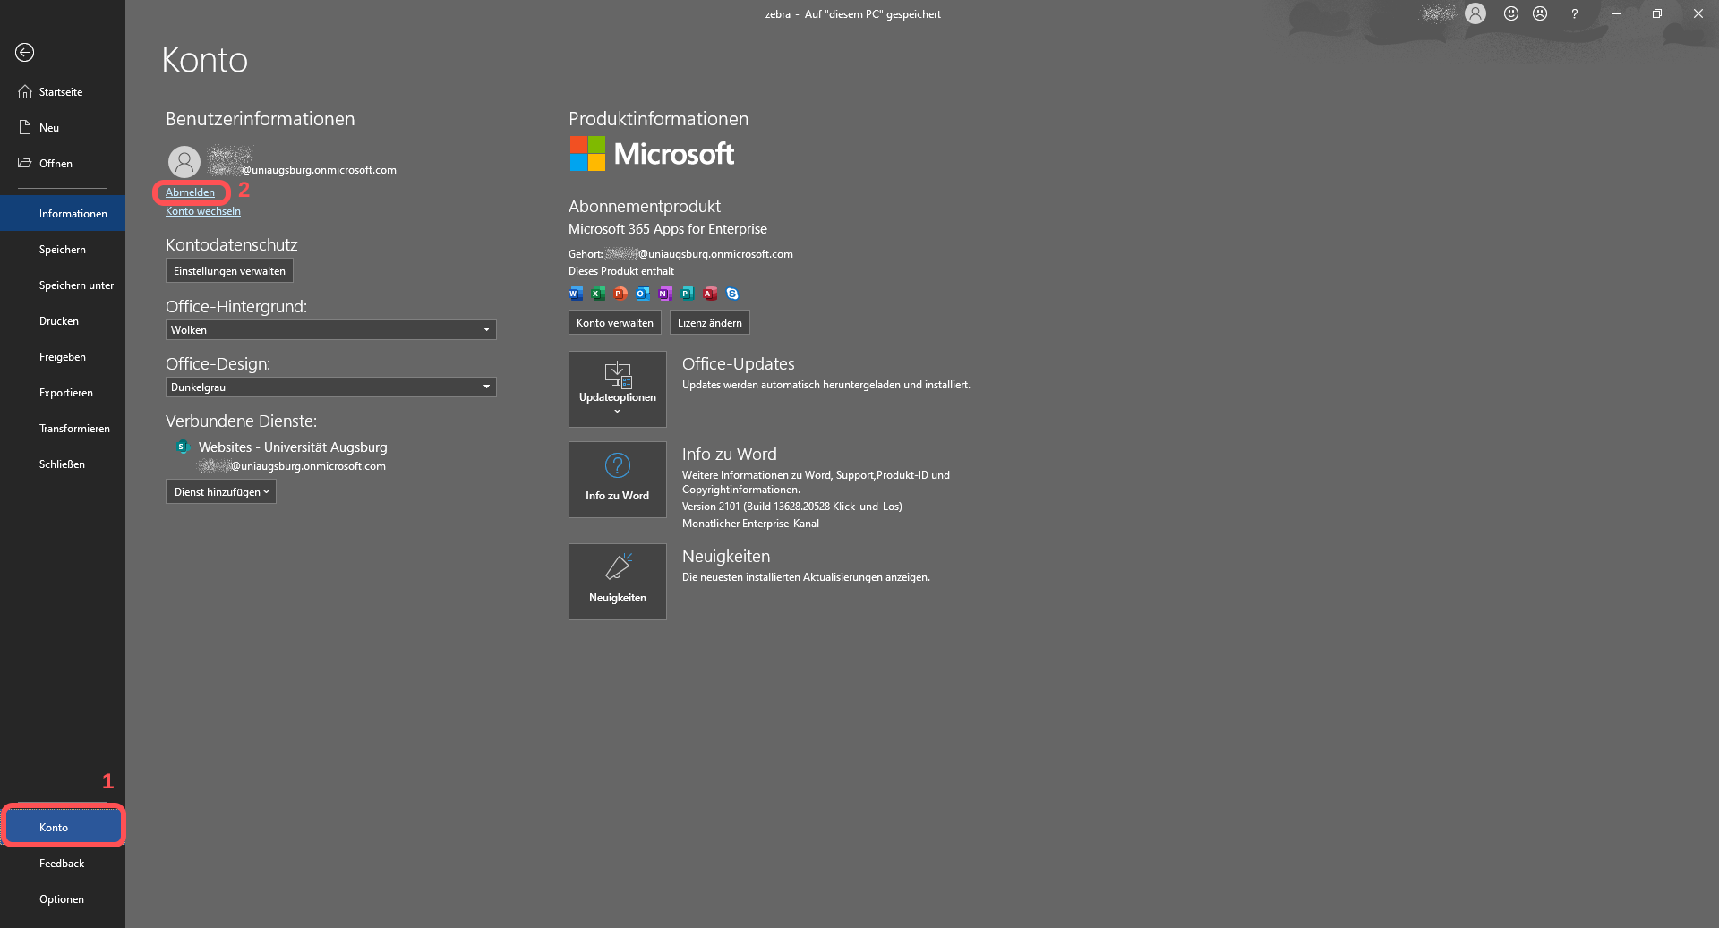
Task: Open Freigeben sharing page
Action: (63, 357)
